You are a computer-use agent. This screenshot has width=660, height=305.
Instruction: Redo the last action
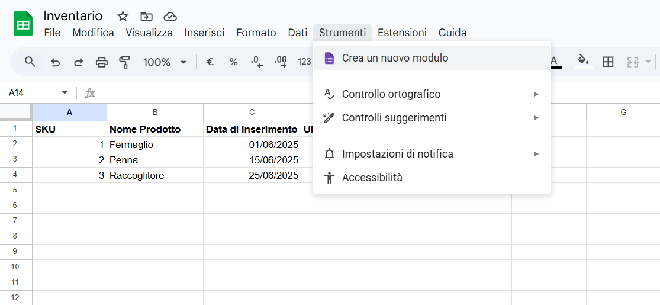[x=78, y=62]
